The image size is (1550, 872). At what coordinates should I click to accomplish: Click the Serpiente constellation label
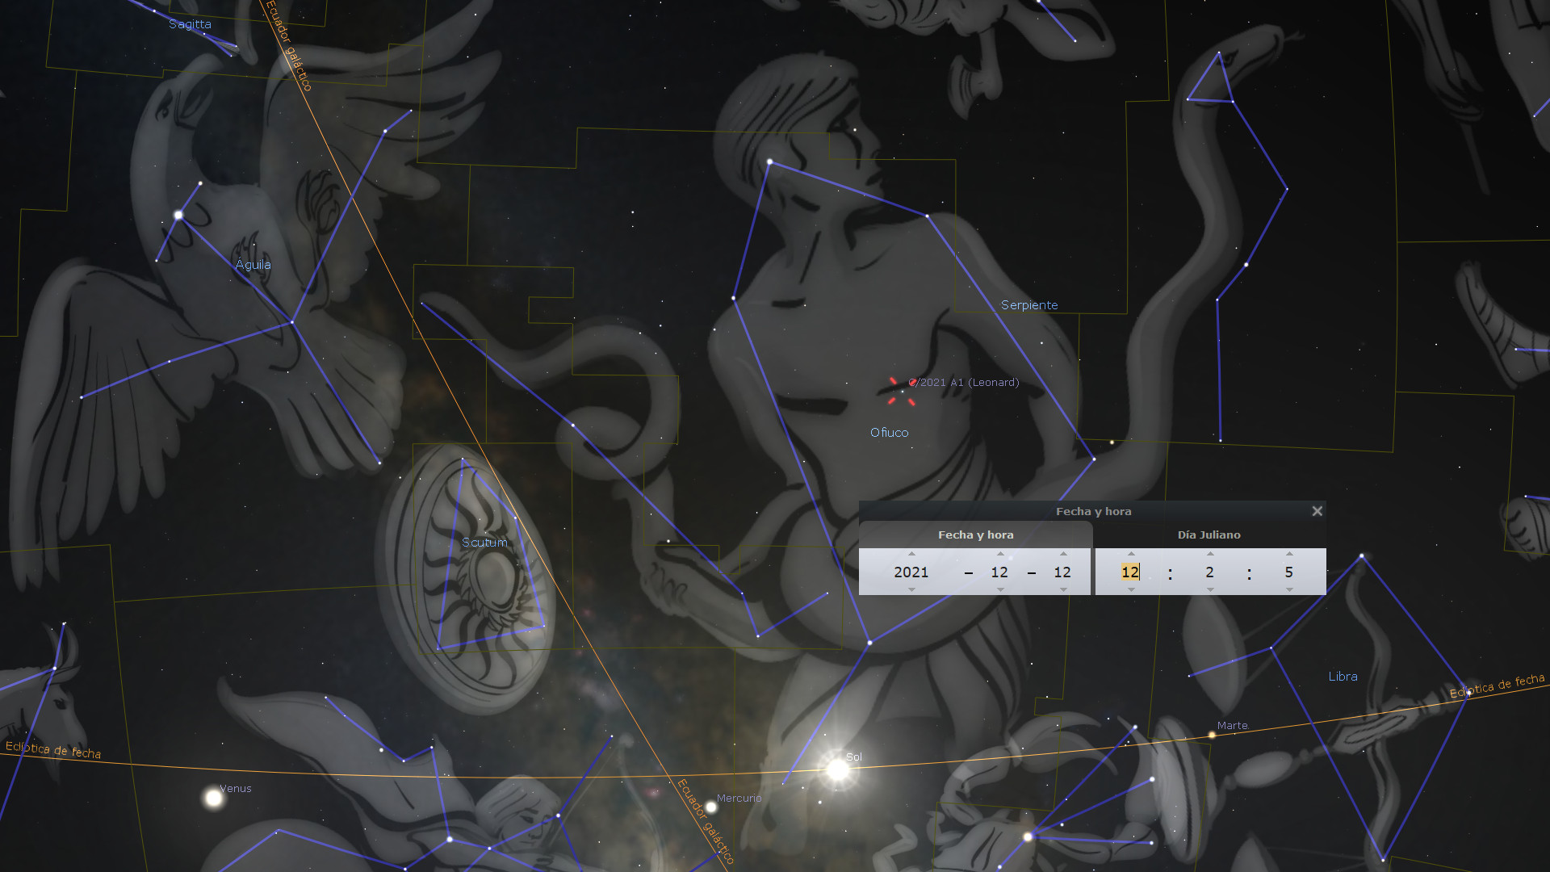coord(1029,305)
